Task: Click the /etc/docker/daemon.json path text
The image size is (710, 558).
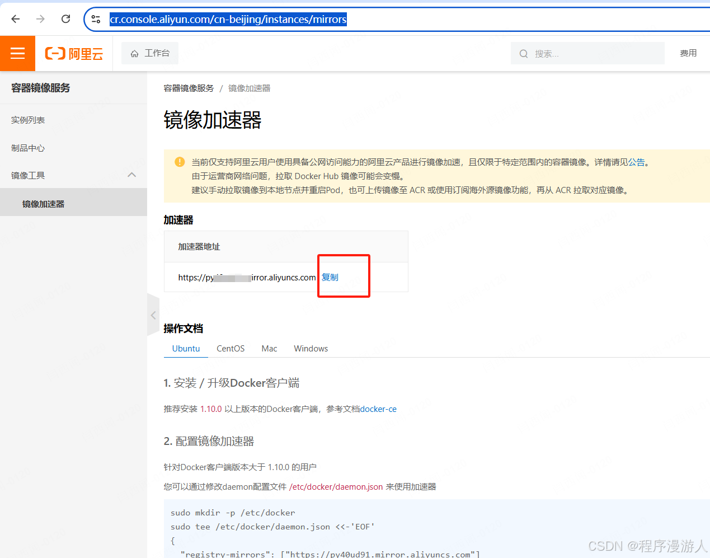Action: [336, 487]
